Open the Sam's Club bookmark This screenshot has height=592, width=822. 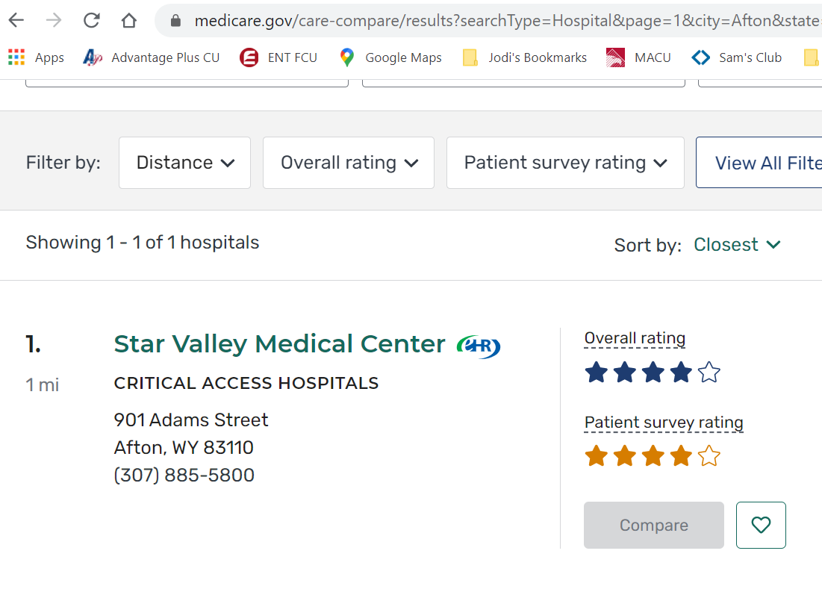coord(736,57)
